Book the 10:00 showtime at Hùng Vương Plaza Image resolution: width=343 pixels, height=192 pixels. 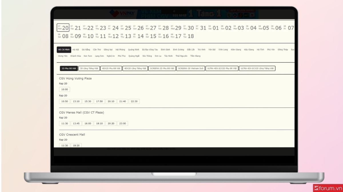click(x=65, y=89)
